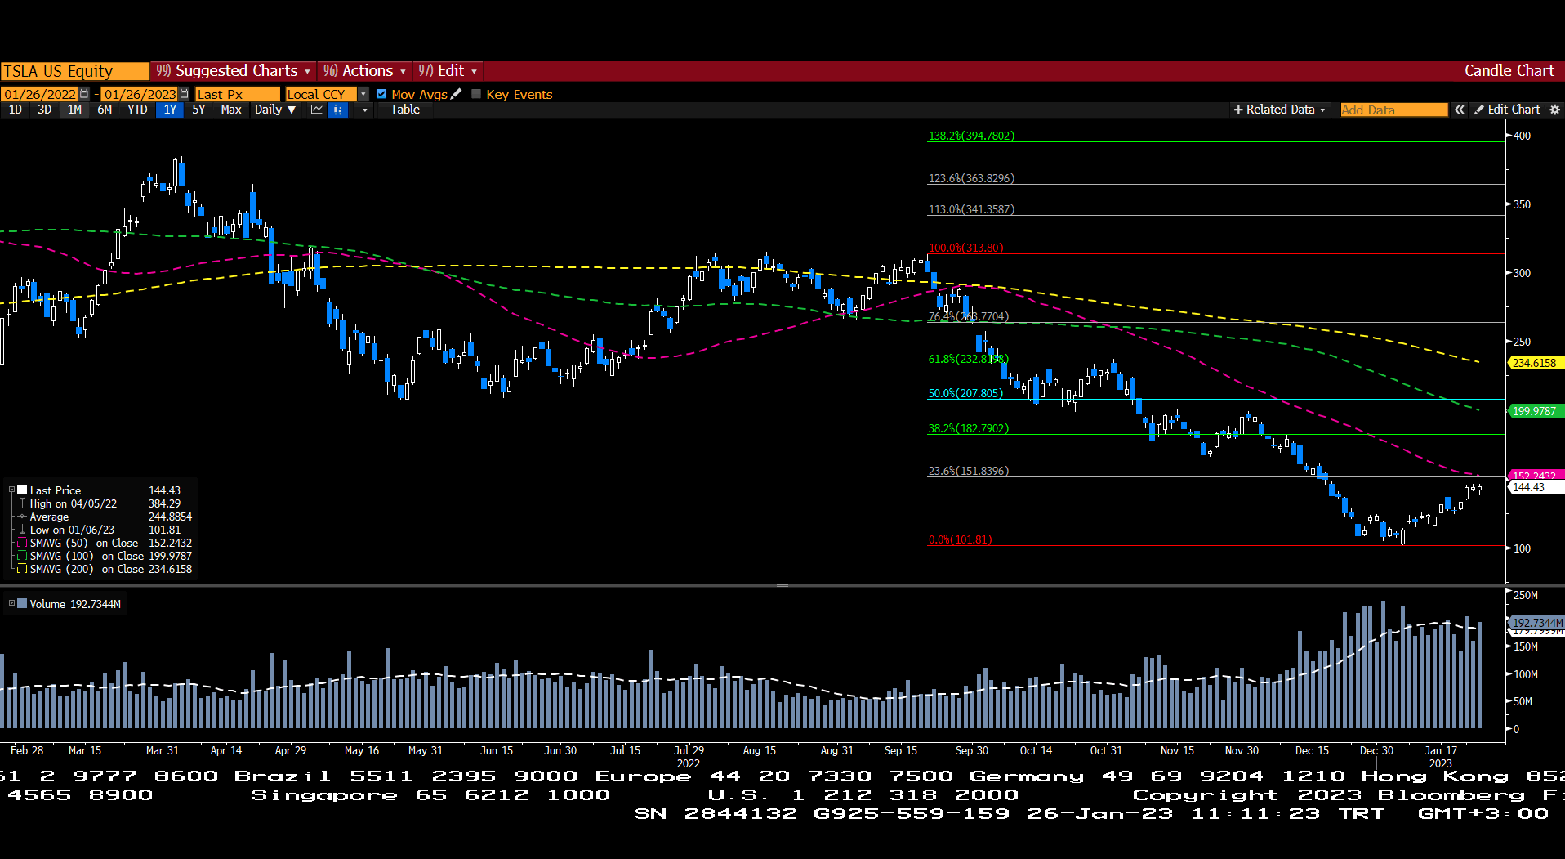Click the Edit Chart button
The image size is (1565, 859).
click(1507, 110)
